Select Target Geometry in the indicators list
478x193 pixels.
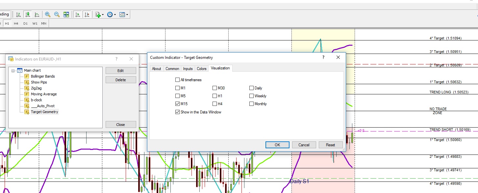(44, 112)
